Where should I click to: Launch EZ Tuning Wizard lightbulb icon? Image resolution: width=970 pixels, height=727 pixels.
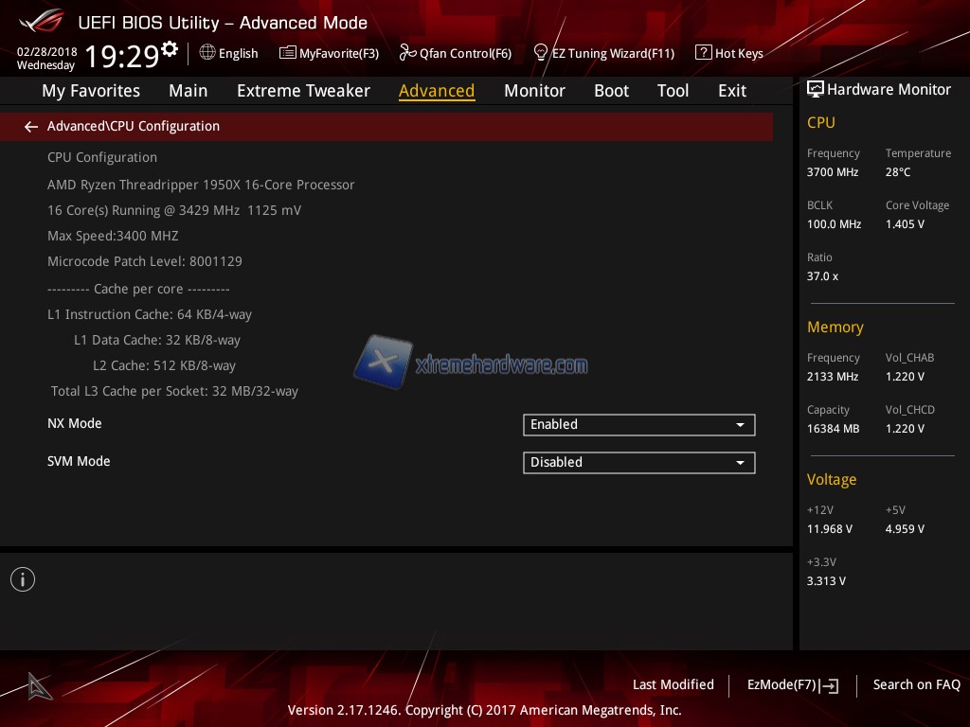coord(541,53)
